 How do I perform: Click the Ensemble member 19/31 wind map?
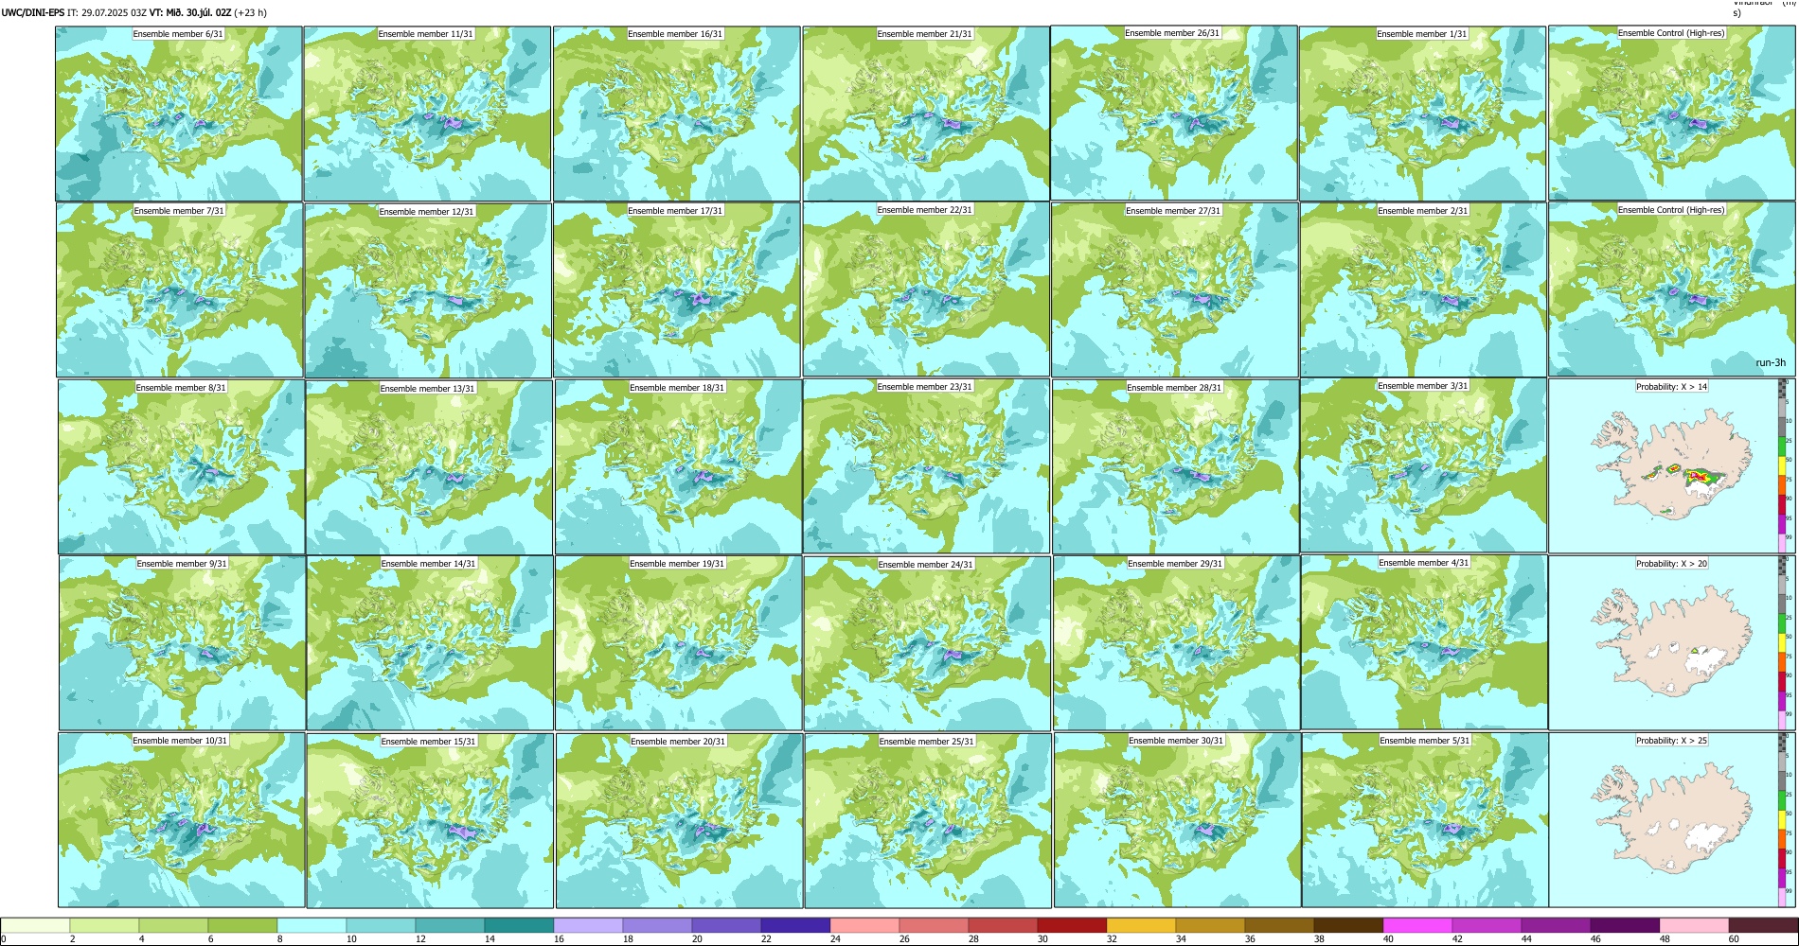tap(679, 643)
